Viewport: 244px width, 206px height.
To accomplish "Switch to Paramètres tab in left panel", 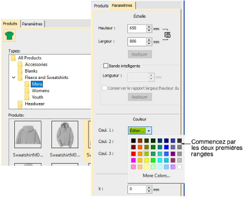I will point(32,24).
